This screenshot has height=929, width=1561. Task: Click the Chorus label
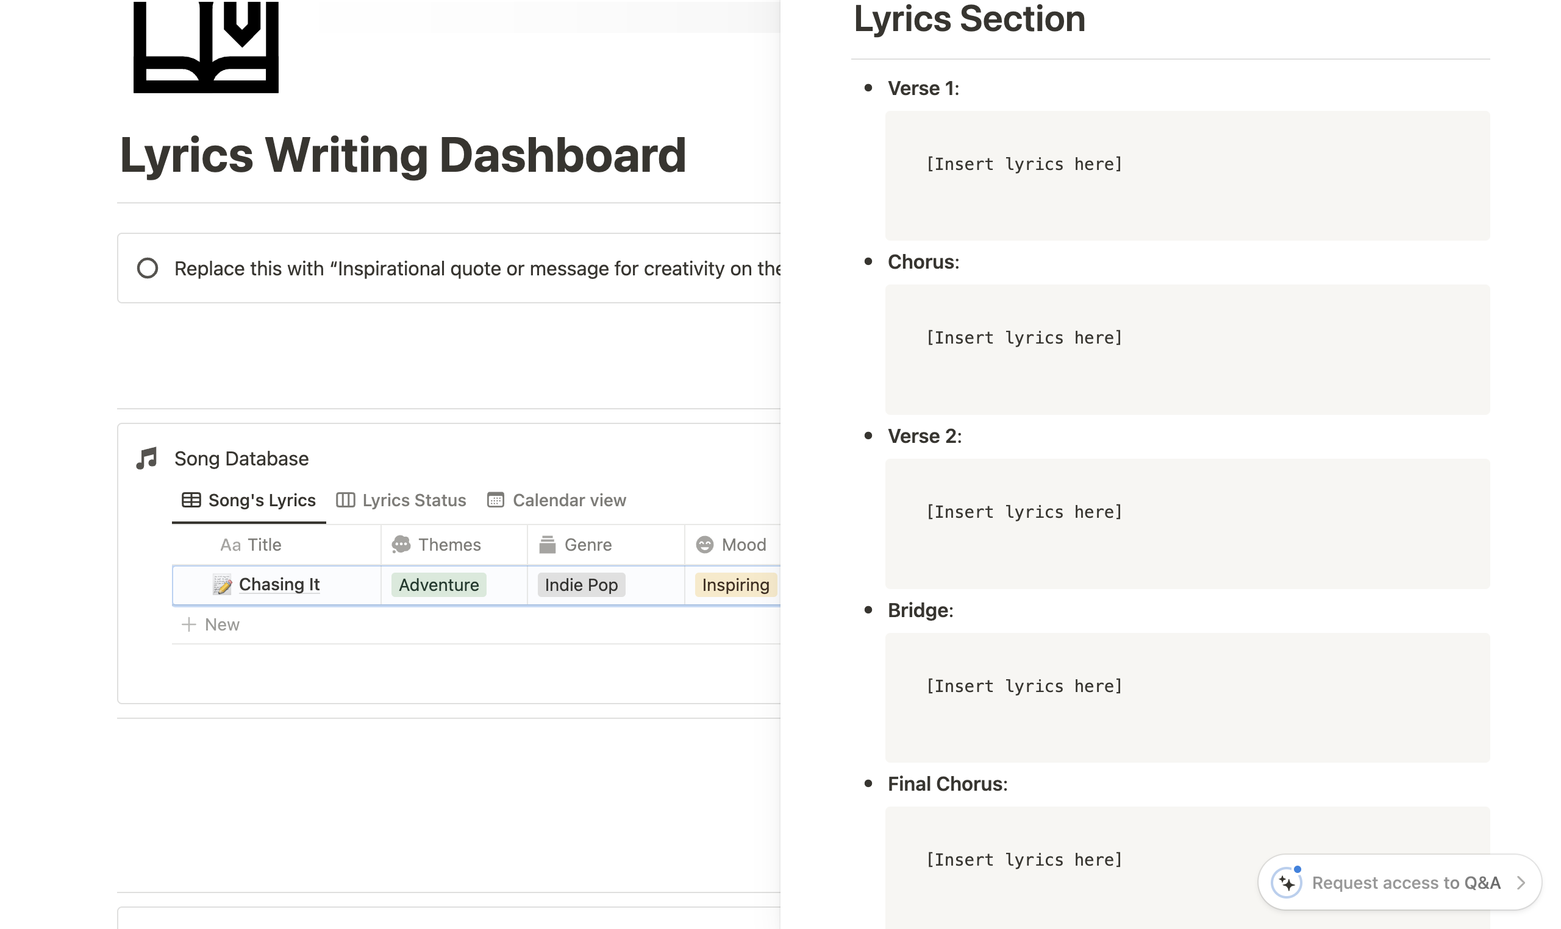click(x=923, y=262)
